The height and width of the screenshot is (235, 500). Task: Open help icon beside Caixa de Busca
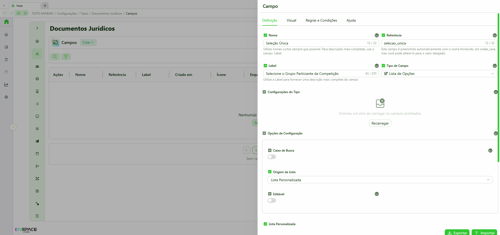(490, 151)
